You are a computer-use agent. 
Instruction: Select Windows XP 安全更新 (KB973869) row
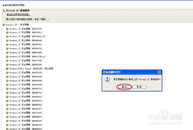pos(24,113)
